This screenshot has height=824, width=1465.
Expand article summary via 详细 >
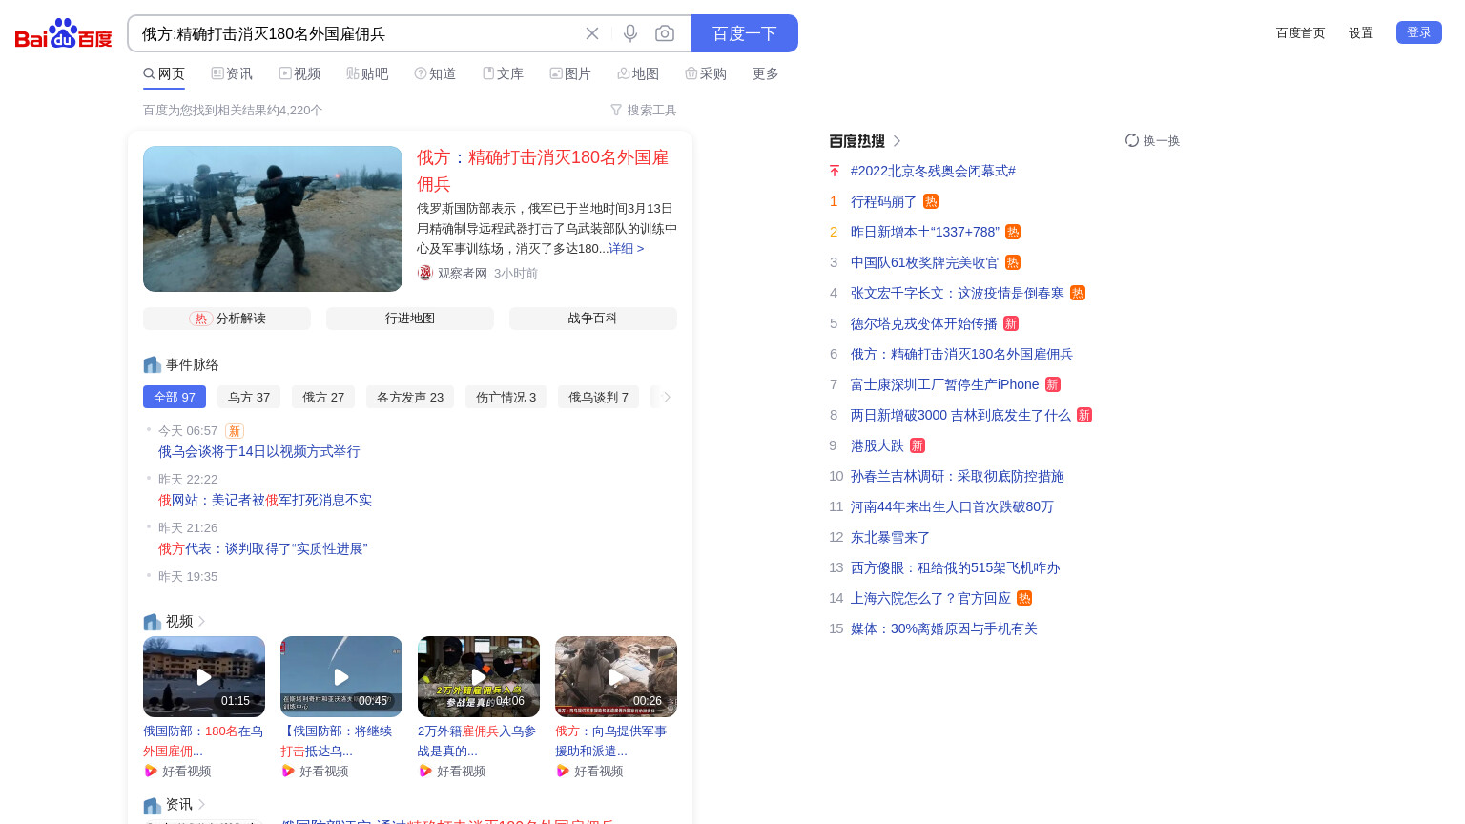click(x=626, y=248)
